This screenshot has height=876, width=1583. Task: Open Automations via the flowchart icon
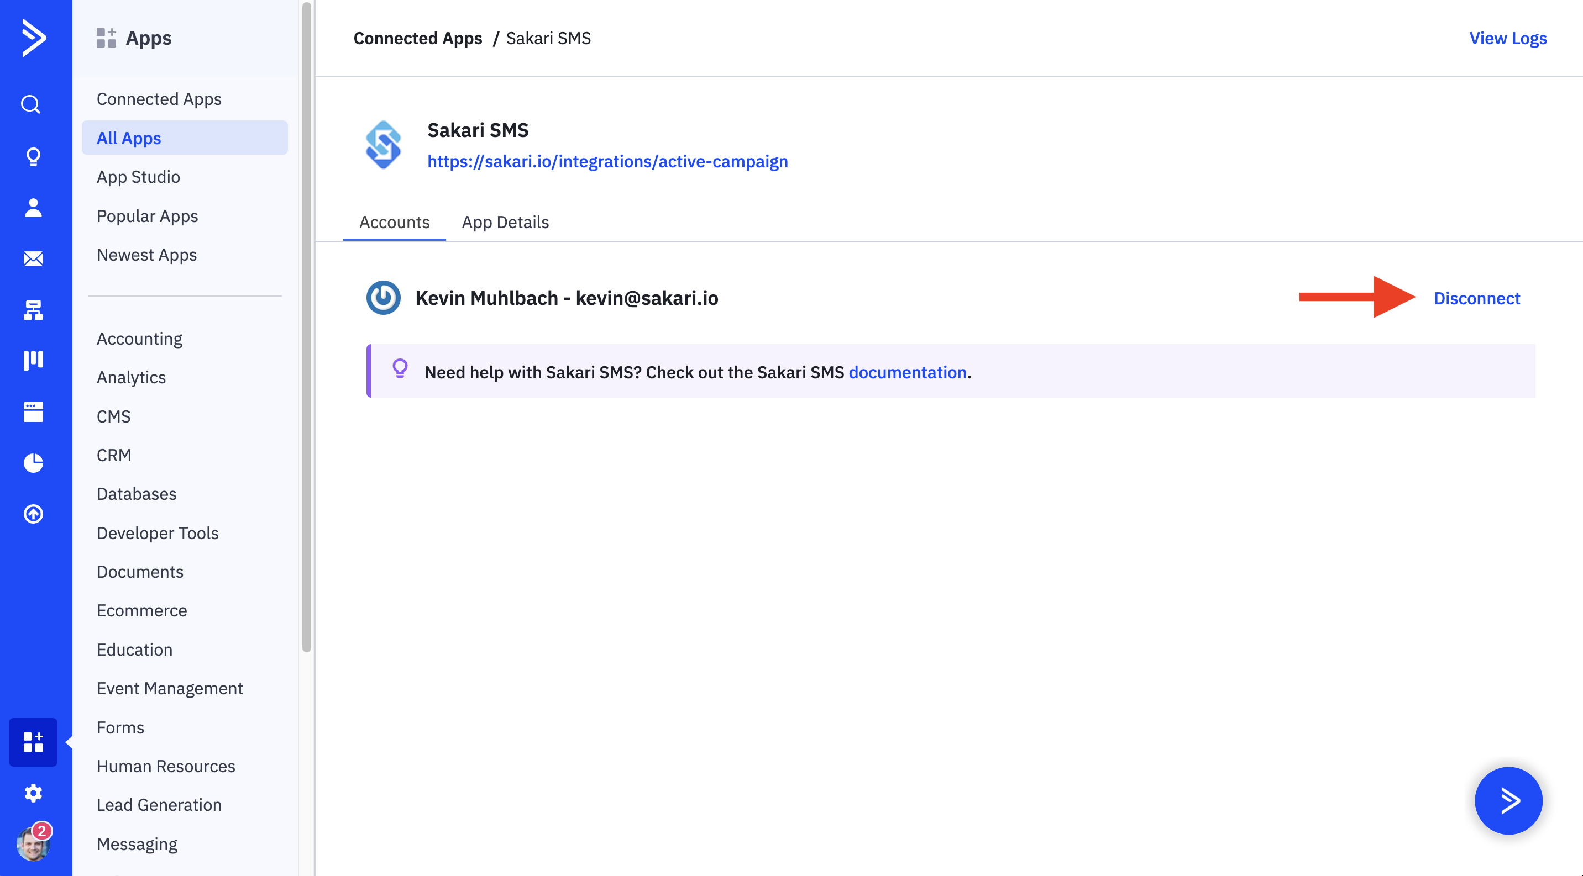pyautogui.click(x=33, y=310)
